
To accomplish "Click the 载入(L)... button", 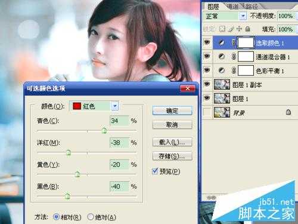I will pos(172,142).
